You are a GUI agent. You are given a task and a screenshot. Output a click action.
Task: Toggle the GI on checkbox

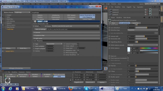coord(40,26)
